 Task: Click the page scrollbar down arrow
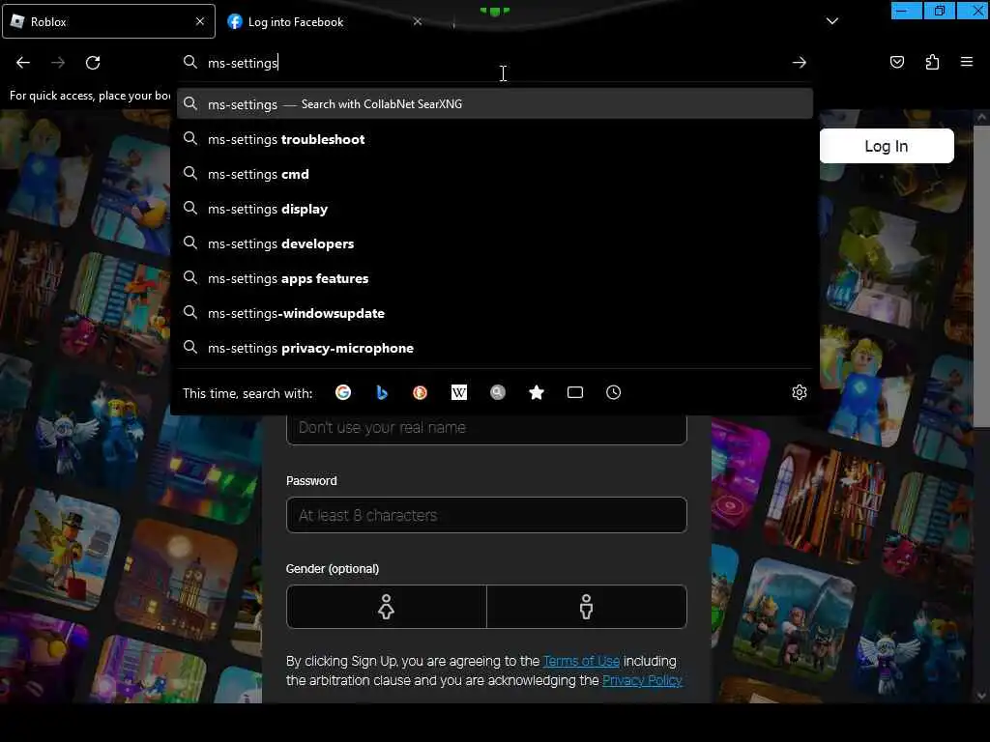click(981, 696)
